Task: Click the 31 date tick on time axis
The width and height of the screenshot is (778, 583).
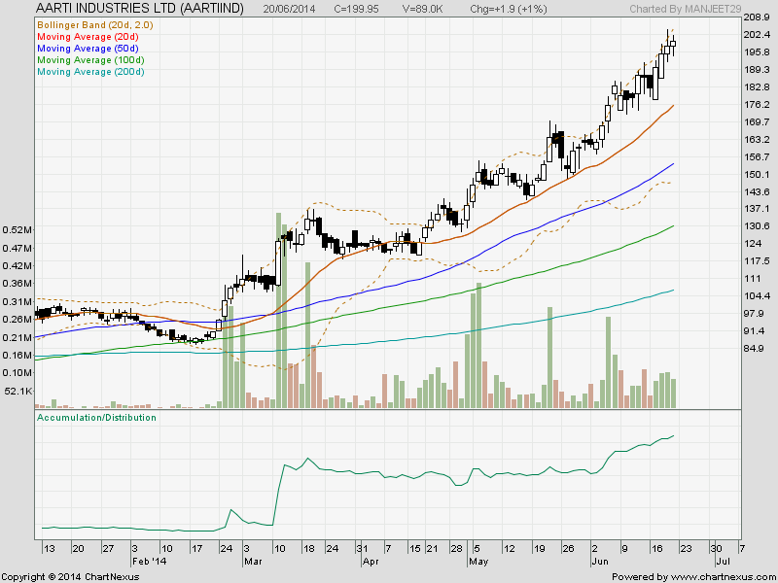Action: click(362, 549)
